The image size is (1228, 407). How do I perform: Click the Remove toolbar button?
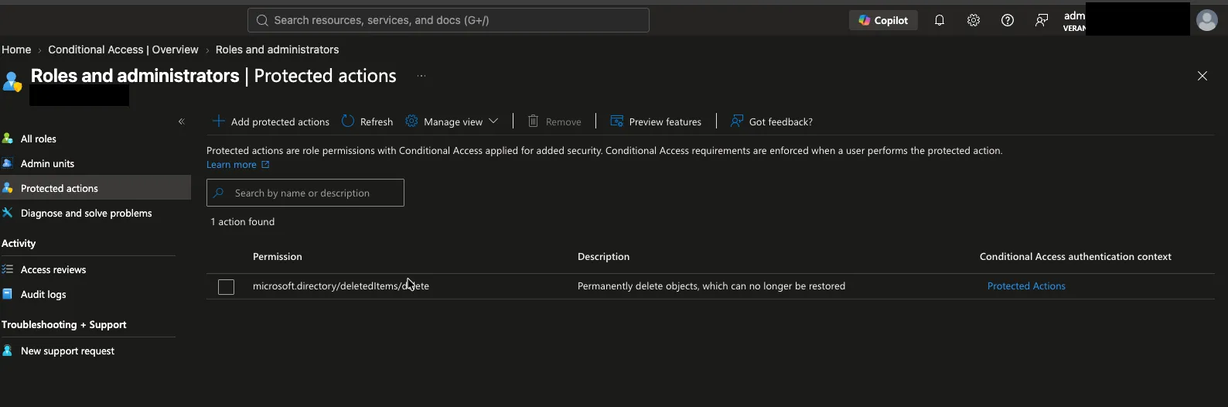(x=554, y=121)
